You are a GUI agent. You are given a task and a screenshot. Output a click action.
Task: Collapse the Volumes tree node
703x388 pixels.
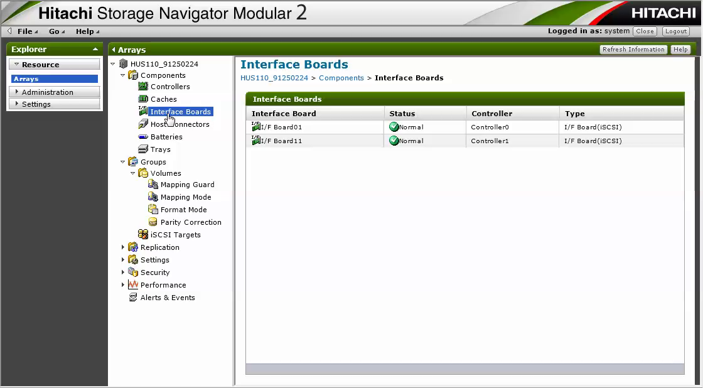tap(132, 173)
